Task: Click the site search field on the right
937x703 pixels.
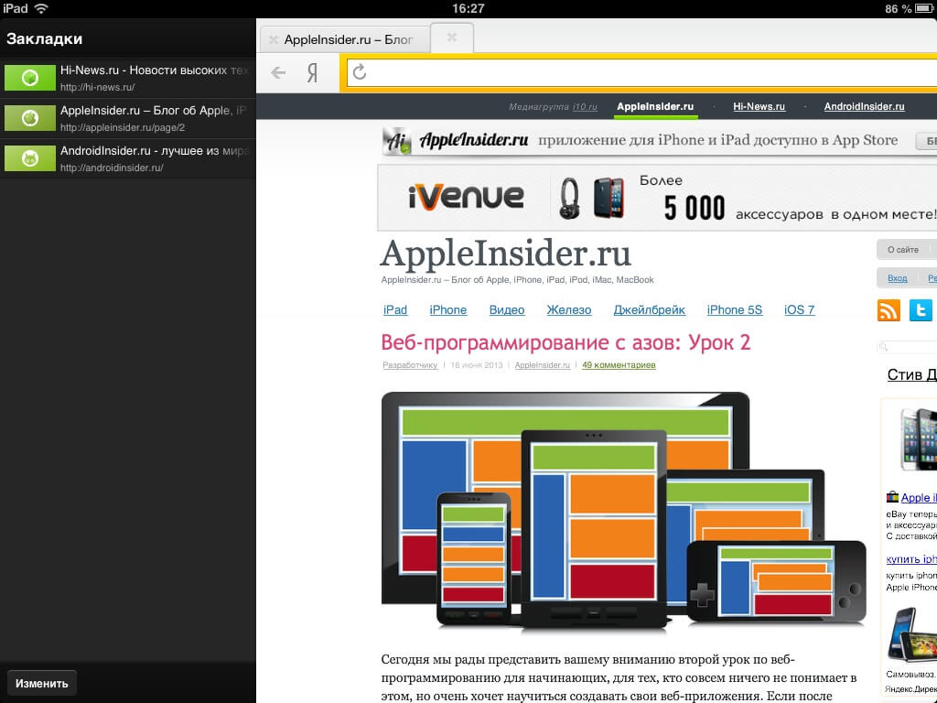Action: 907,347
